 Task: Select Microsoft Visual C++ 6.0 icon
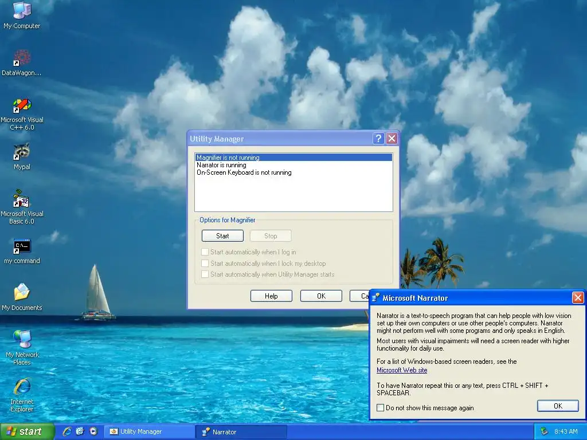coord(22,114)
